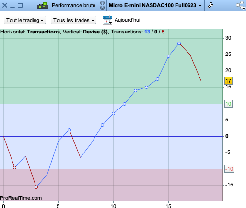Open the 'Tous les trades' dropdown
Image resolution: width=246 pixels, height=208 pixels.
click(x=73, y=20)
